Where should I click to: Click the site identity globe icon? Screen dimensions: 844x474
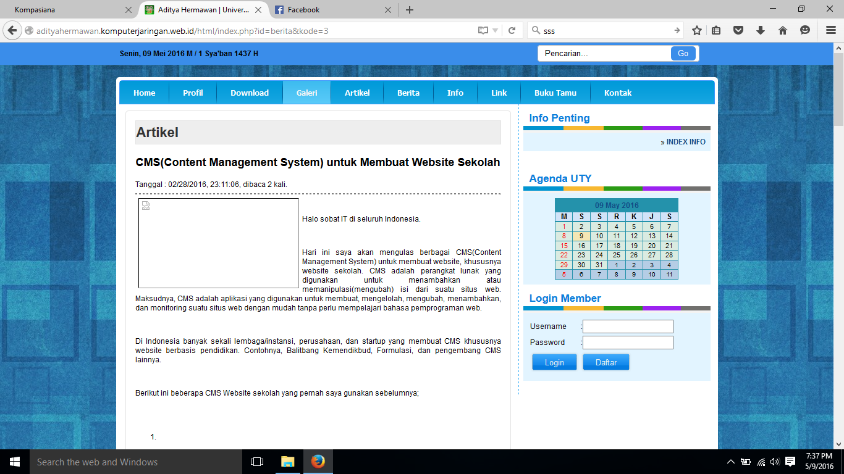28,30
